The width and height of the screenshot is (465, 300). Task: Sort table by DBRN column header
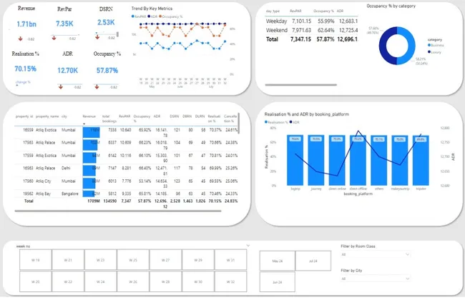(187, 116)
